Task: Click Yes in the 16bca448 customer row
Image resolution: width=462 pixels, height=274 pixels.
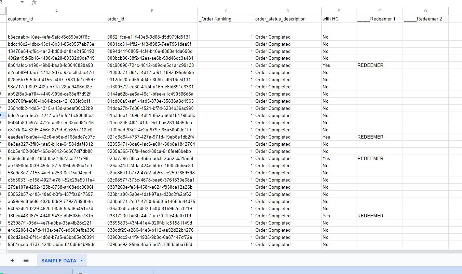Action: point(339,216)
